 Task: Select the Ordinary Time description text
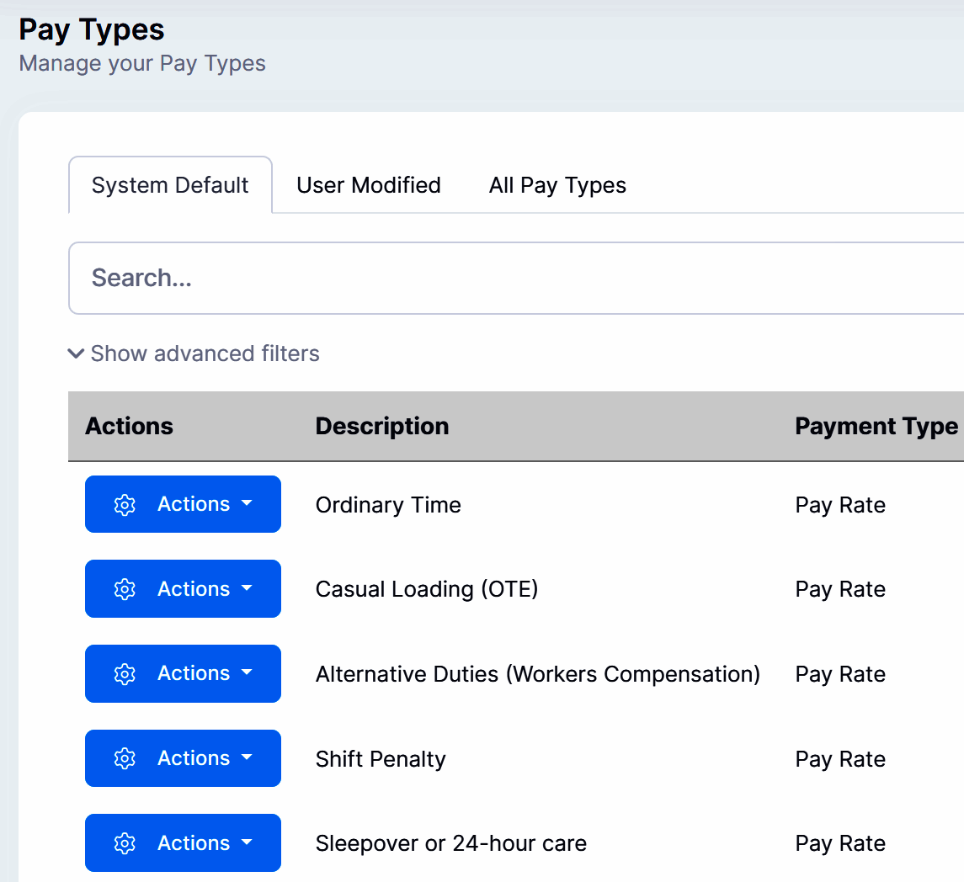click(388, 505)
